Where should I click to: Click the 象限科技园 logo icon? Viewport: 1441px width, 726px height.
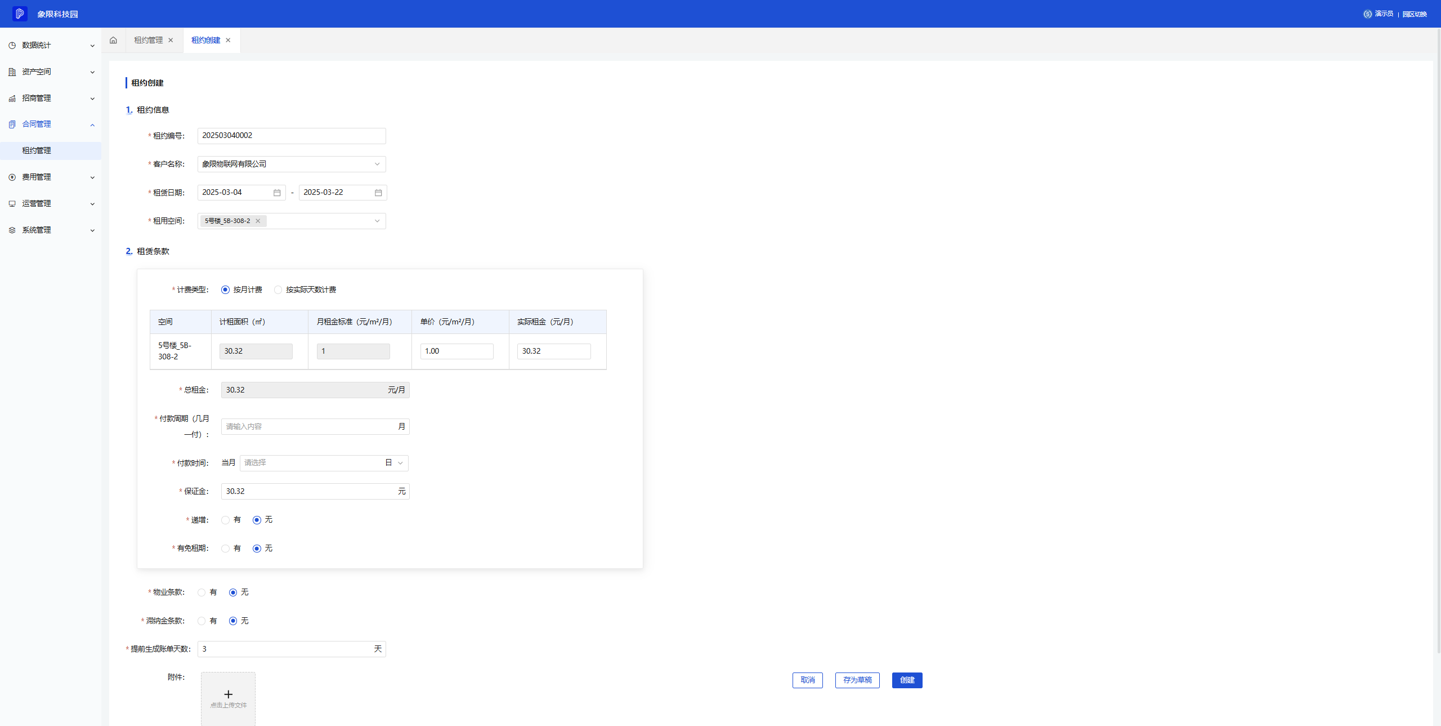(20, 14)
